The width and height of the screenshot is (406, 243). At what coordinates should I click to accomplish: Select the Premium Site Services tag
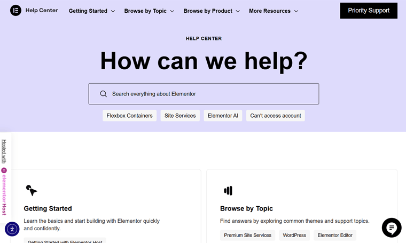[x=247, y=235]
